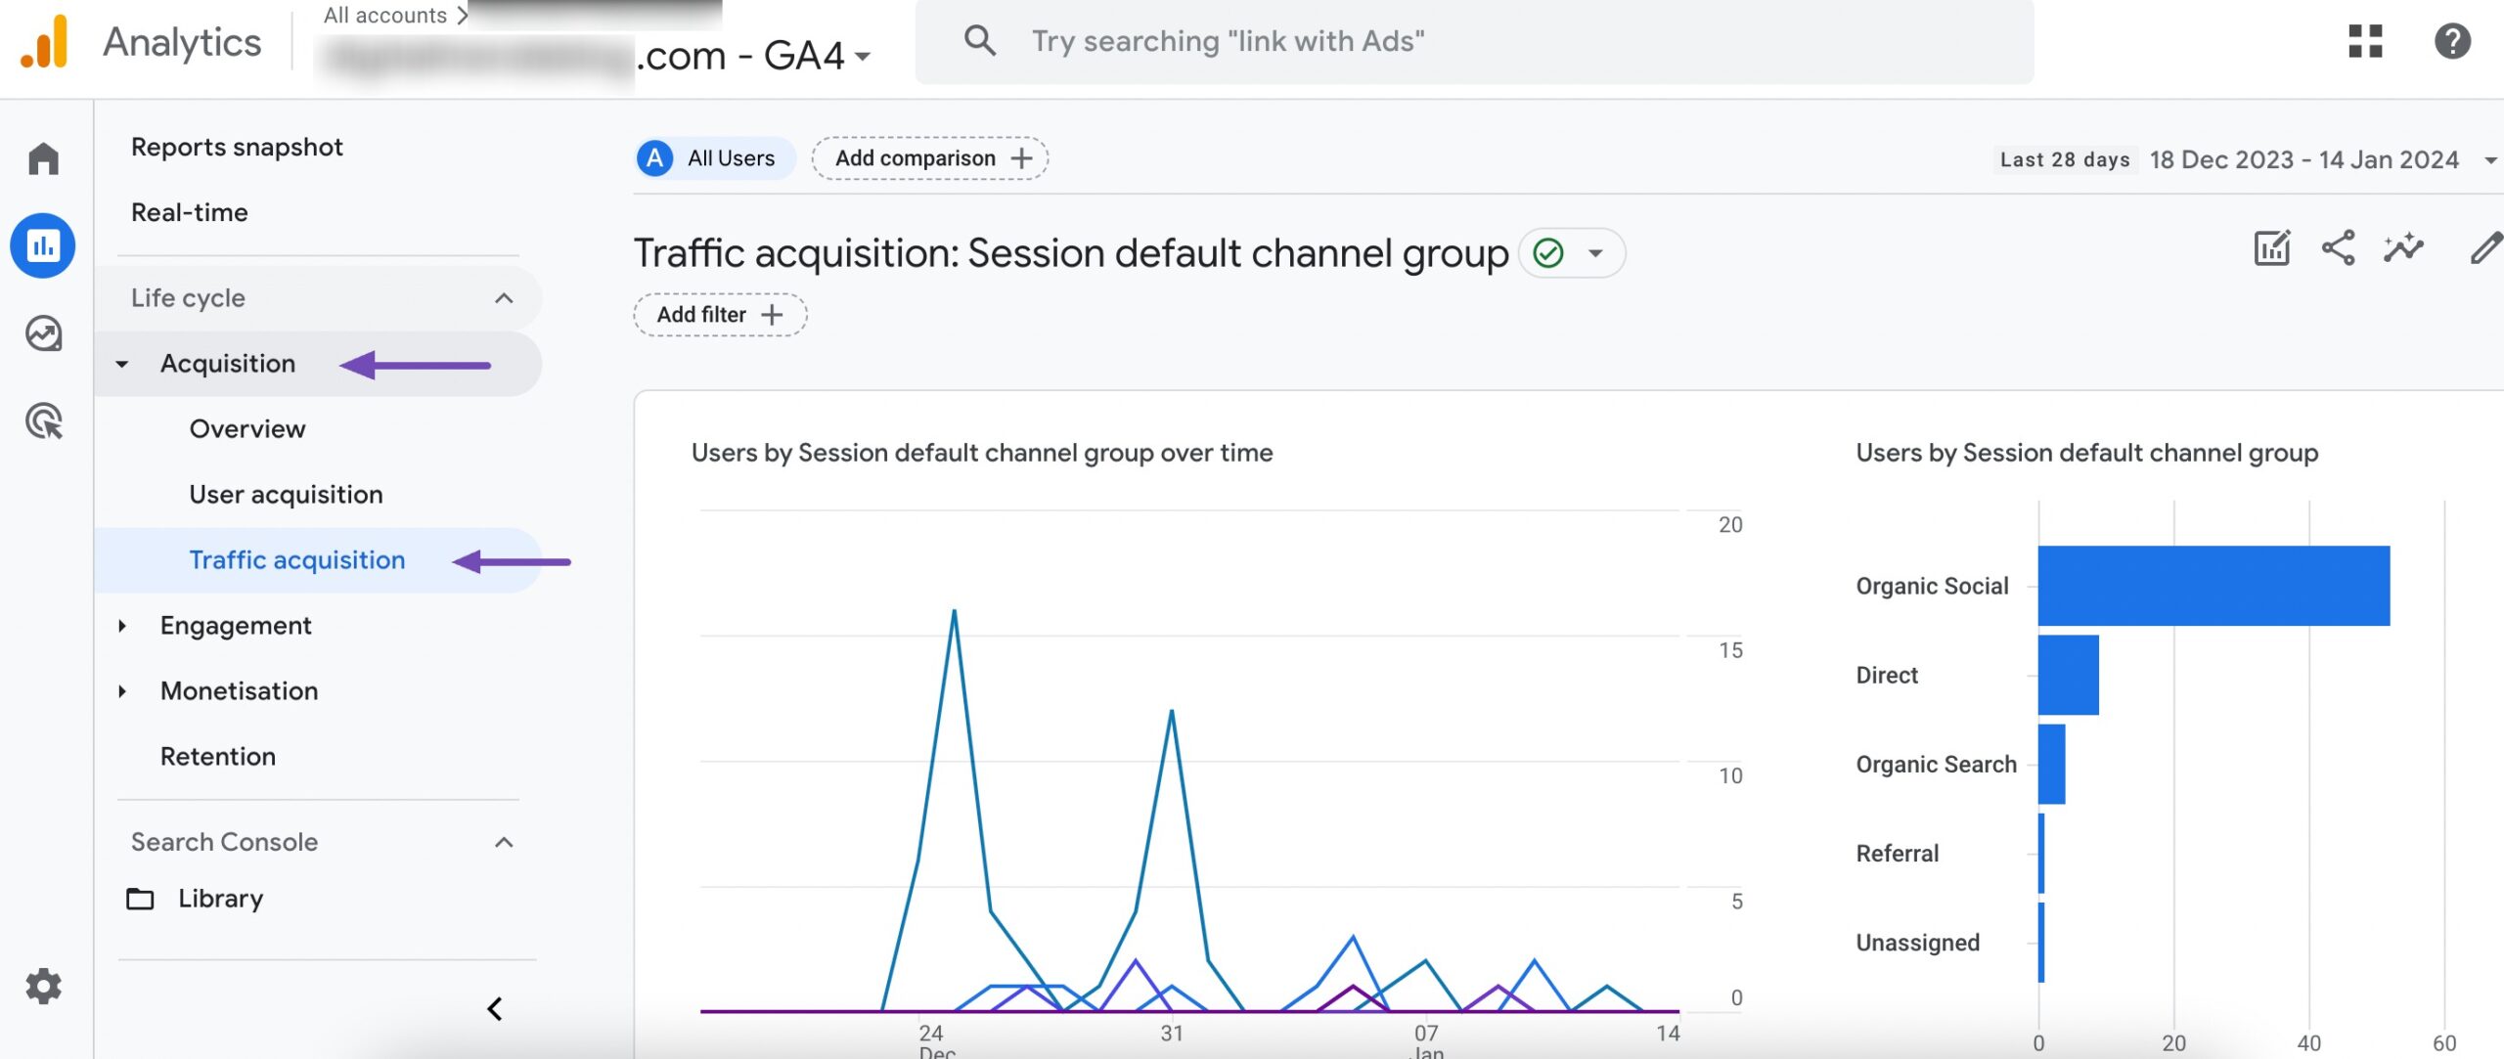Viewport: 2504px width, 1059px height.
Task: Click the Add comparison button
Action: [x=929, y=158]
